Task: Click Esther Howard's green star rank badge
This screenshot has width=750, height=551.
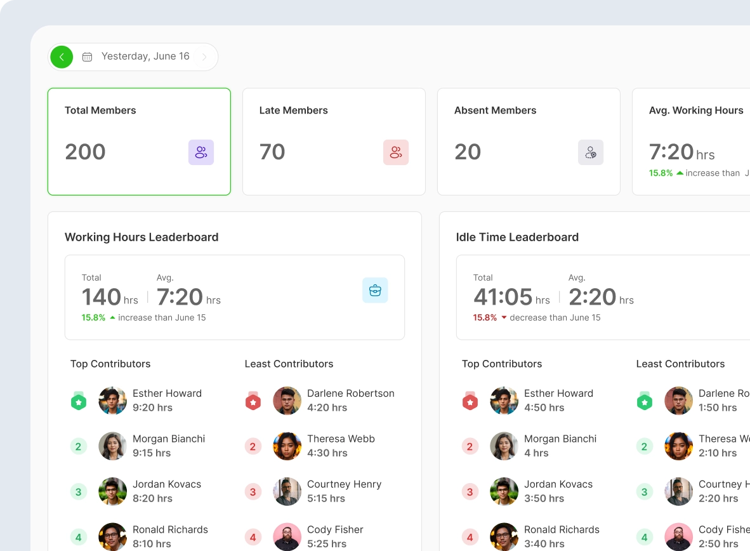Action: click(79, 401)
